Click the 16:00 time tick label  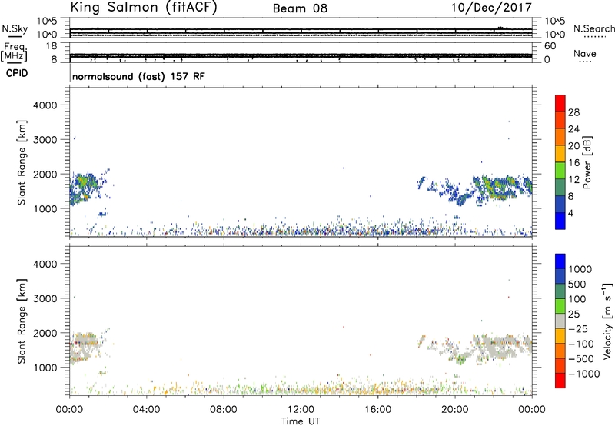[x=377, y=410]
